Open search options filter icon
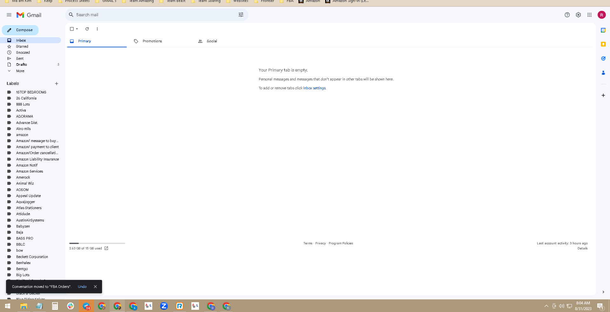Screen dimensions: 610x312 [241, 15]
